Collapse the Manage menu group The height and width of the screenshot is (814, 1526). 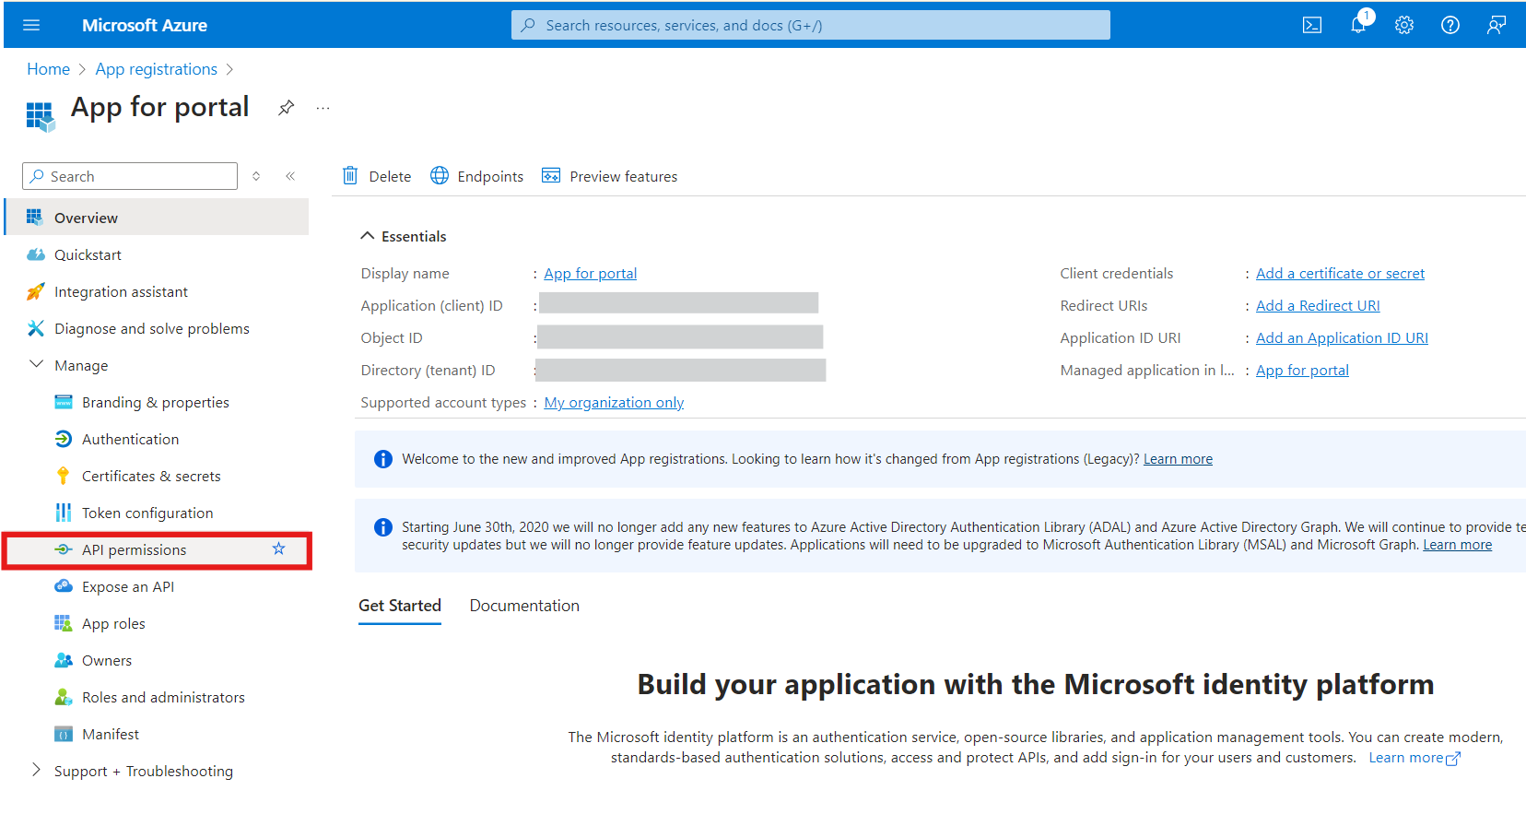37,365
